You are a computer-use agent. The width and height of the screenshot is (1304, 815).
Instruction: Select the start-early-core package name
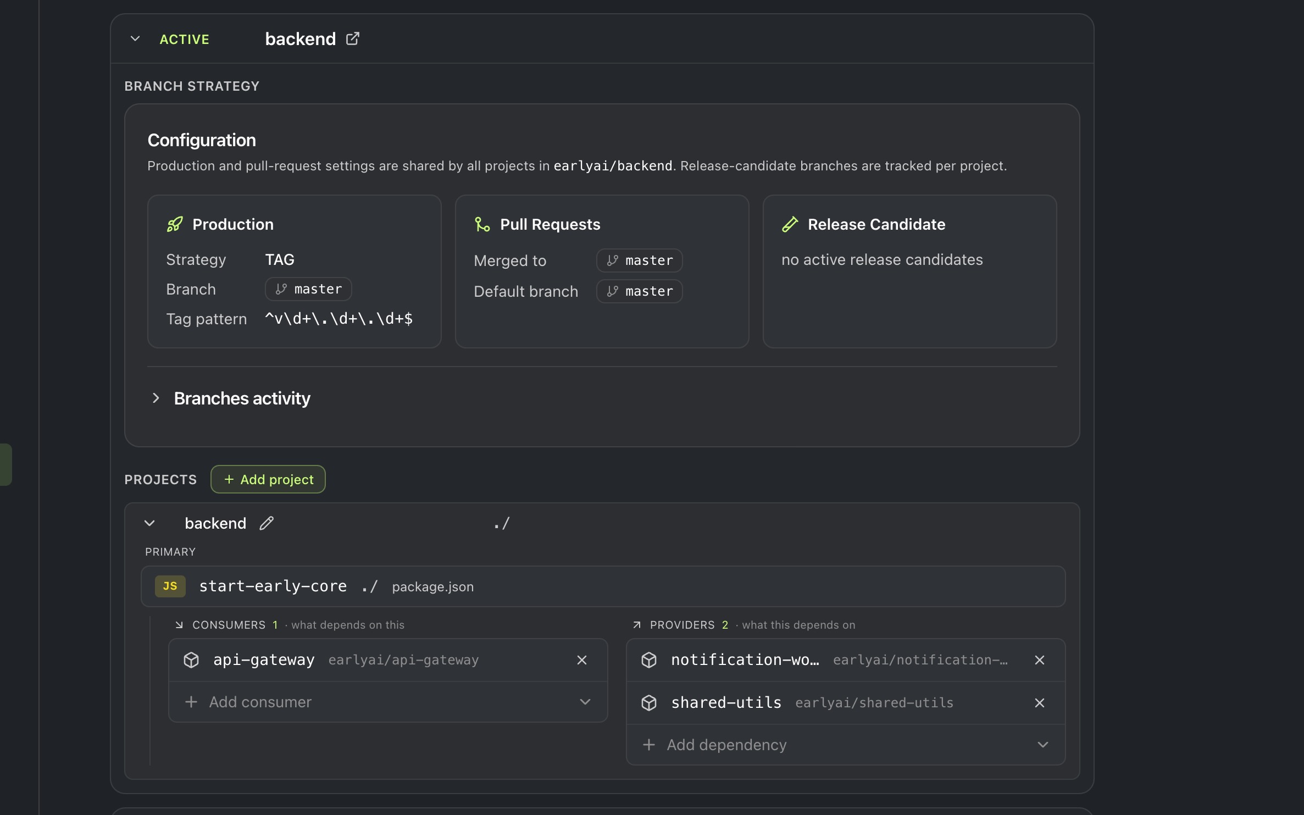[273, 586]
